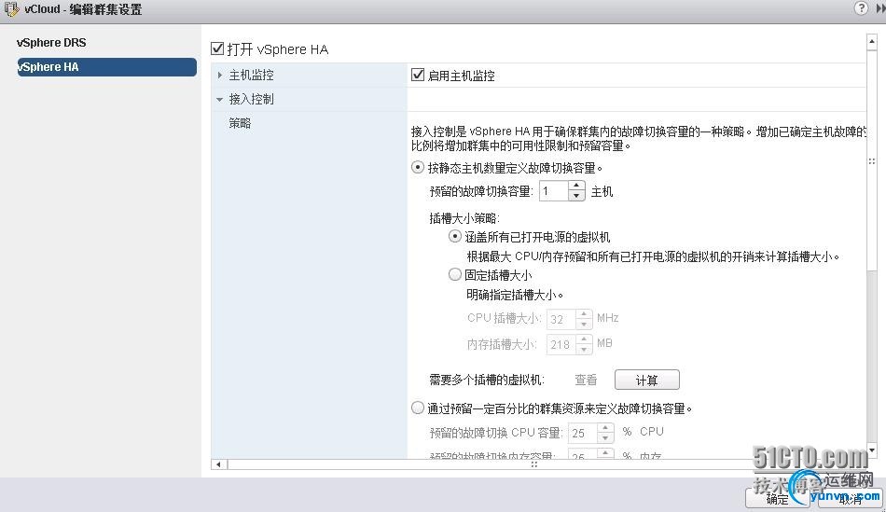This screenshot has width=886, height=512.
Task: Increase the reserved failover host count
Action: coord(575,186)
